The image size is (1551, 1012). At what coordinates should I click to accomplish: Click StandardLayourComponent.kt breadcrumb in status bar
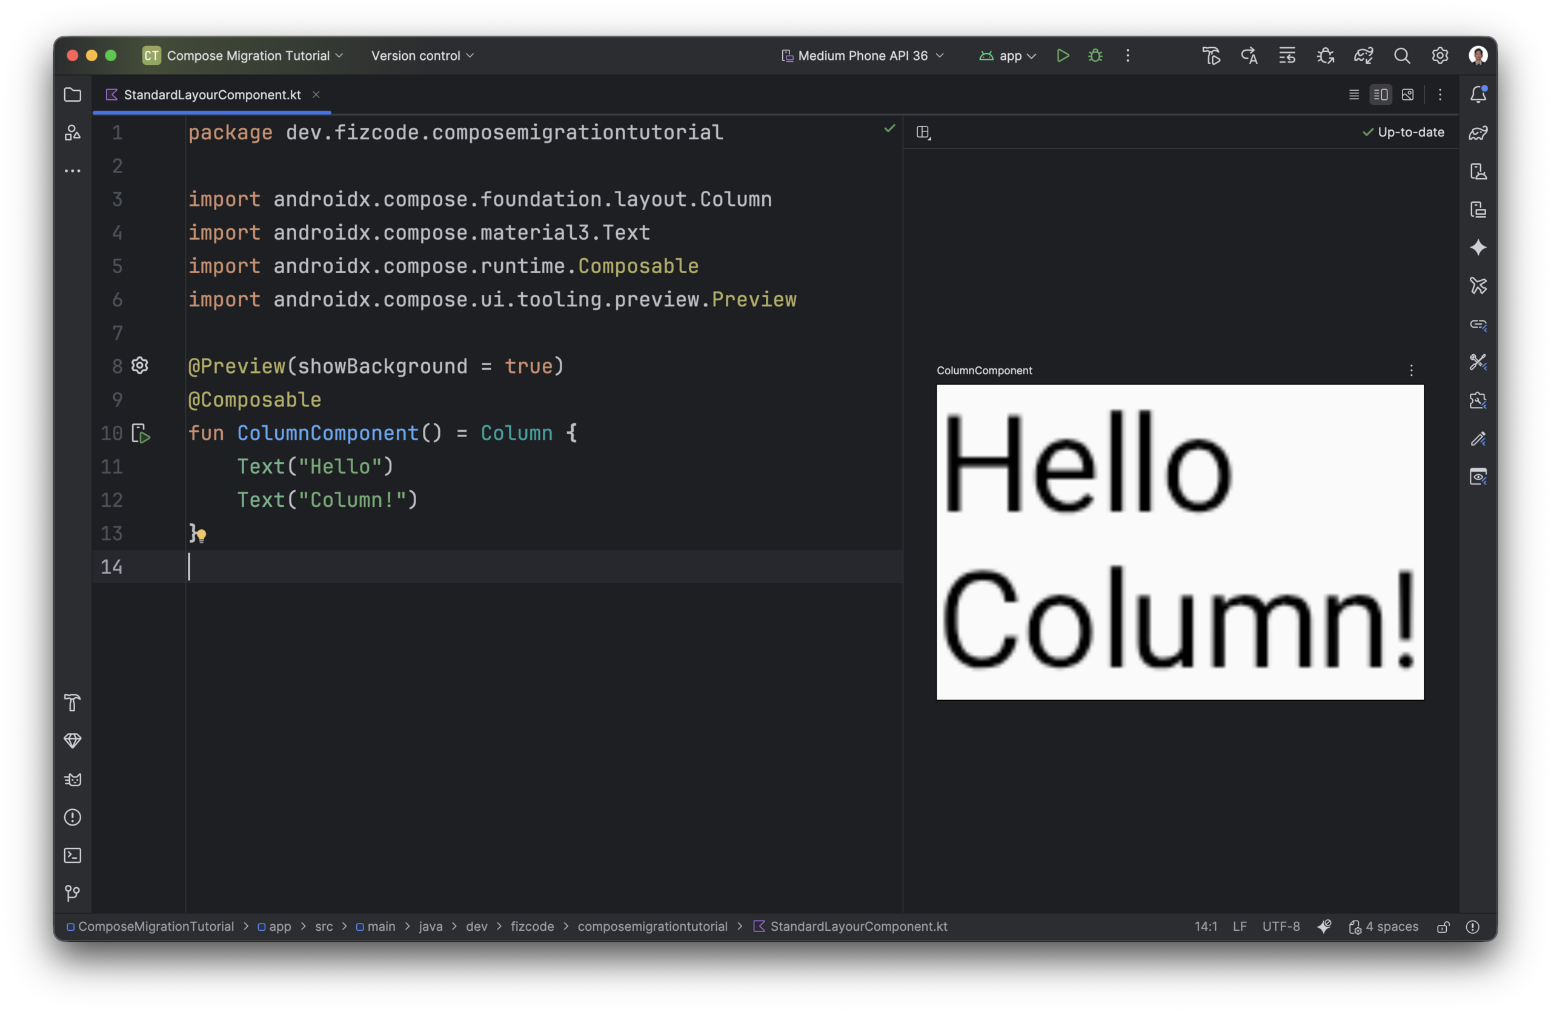pos(851,927)
